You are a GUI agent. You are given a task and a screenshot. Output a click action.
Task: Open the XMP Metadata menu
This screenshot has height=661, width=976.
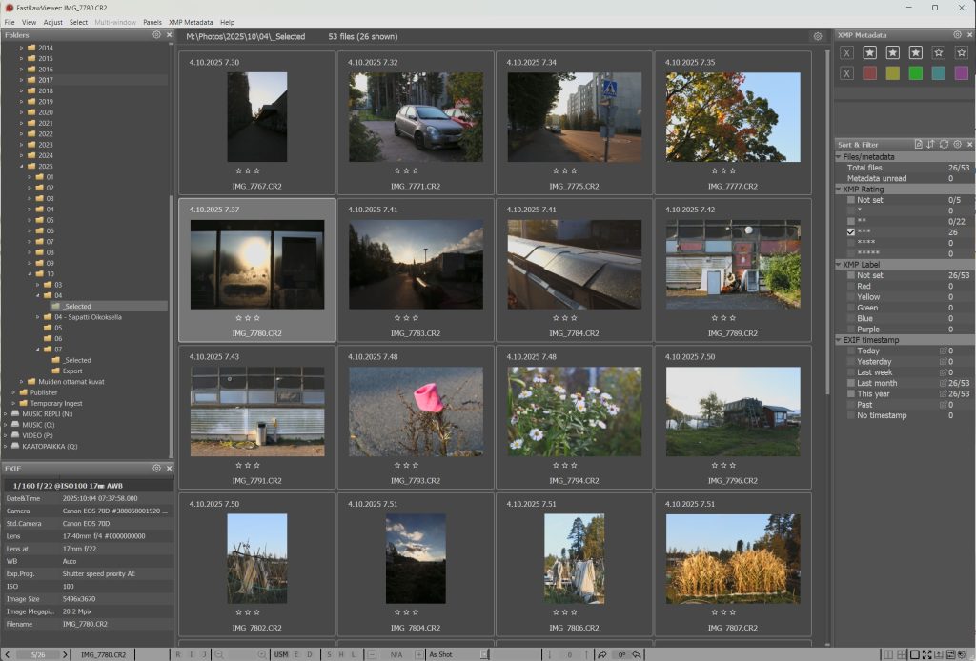(x=191, y=22)
